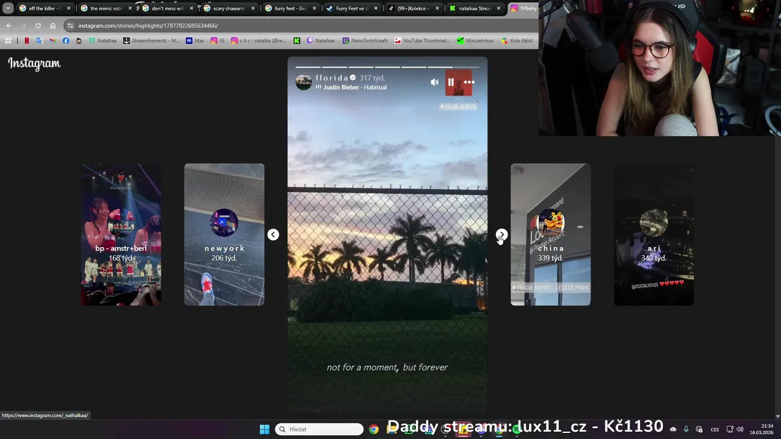The image size is (781, 439).
Task: Open the Google Translate bookmark
Action: 39,41
